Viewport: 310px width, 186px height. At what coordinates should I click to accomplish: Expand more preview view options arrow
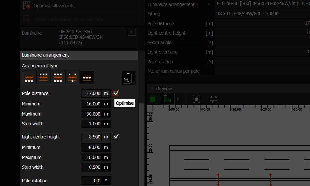(178, 99)
